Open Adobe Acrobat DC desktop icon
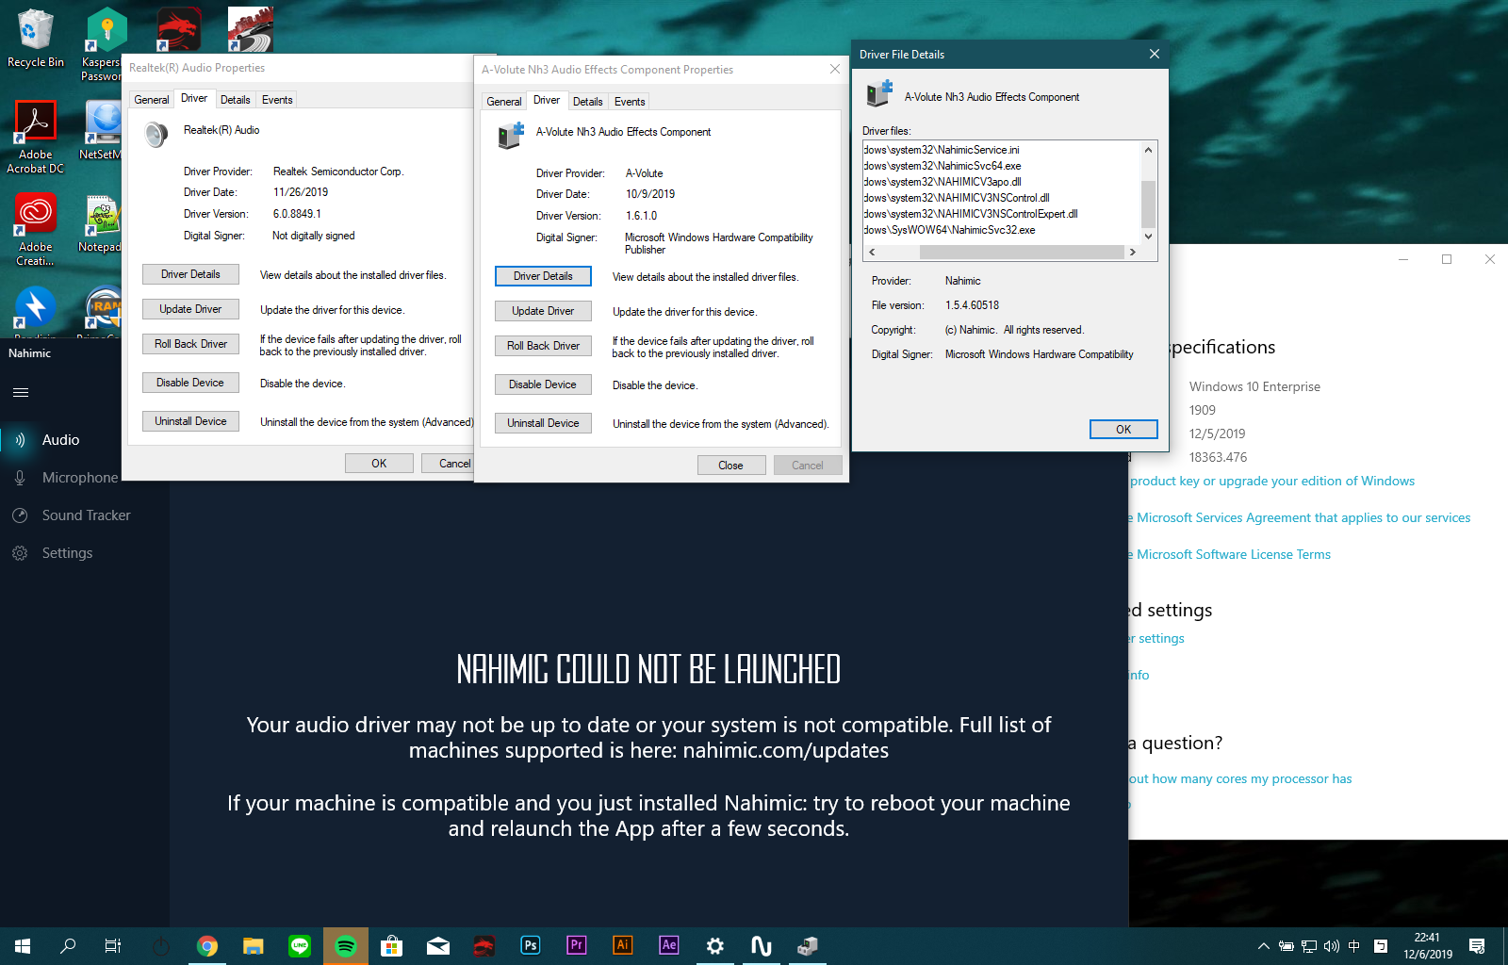1508x965 pixels. (x=36, y=137)
